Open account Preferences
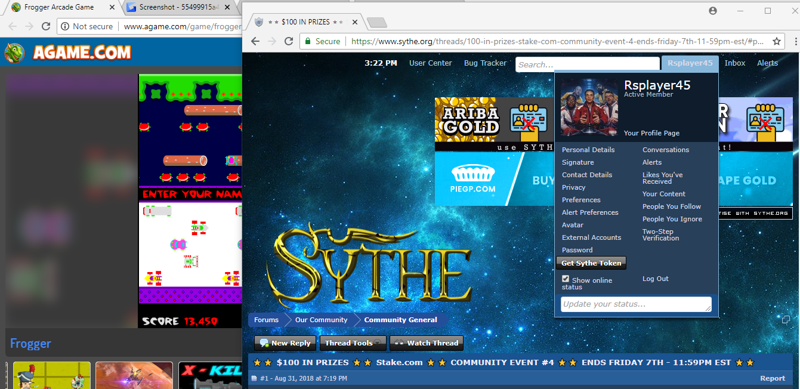 (x=581, y=200)
